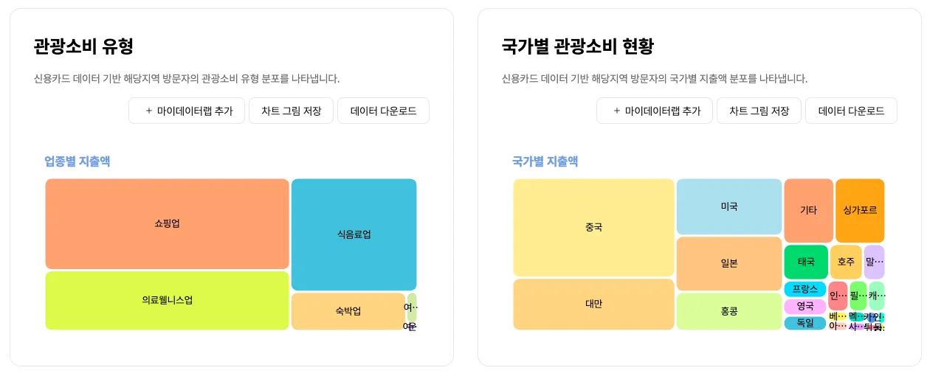Download data for 관광소비 유형 chart
This screenshot has width=927, height=376.
(383, 111)
